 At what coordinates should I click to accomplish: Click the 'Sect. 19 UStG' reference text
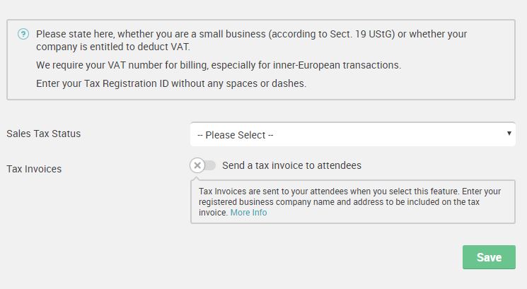point(362,34)
